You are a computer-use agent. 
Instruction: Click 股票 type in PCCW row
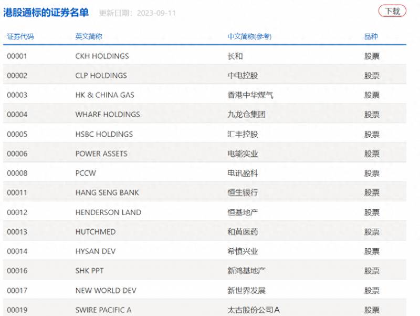(x=372, y=174)
